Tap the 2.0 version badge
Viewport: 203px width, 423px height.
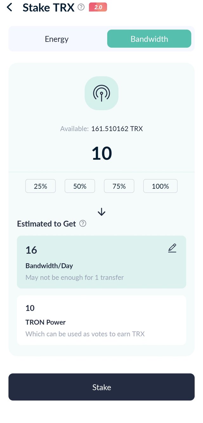click(x=98, y=7)
